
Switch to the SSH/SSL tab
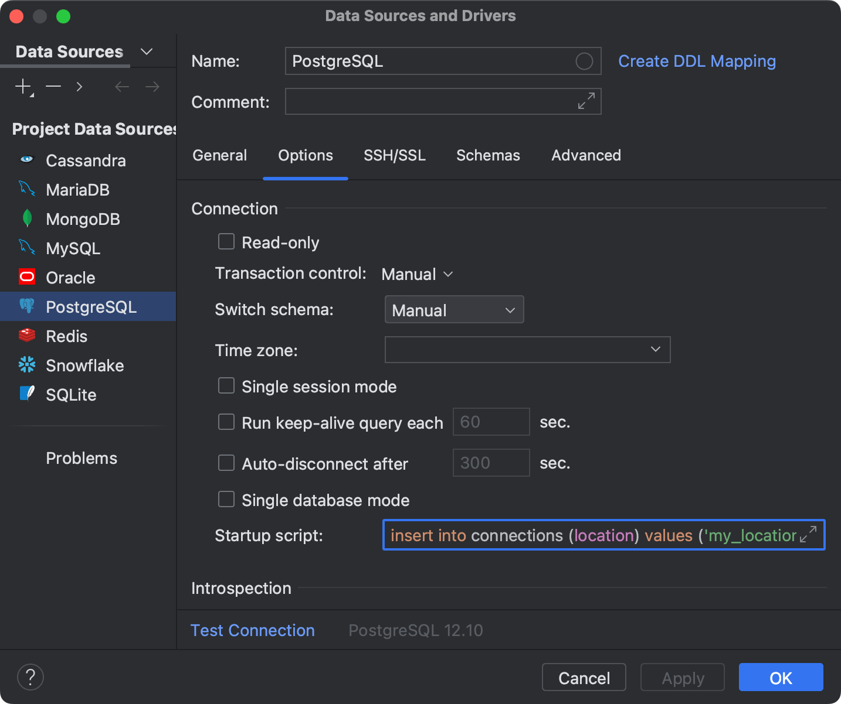(394, 155)
